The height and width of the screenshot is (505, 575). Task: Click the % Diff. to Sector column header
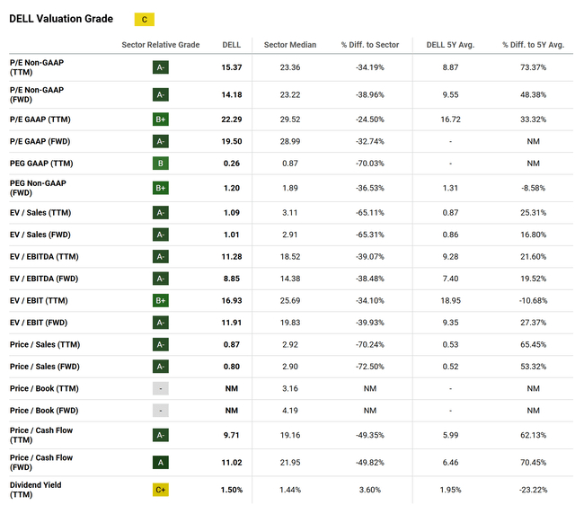tap(370, 45)
